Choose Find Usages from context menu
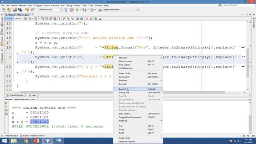The image size is (256, 144). click(x=138, y=65)
